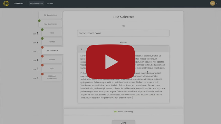The image size is (221, 124).
Task: Select step 3 Title & Abstract
Action: point(52,51)
